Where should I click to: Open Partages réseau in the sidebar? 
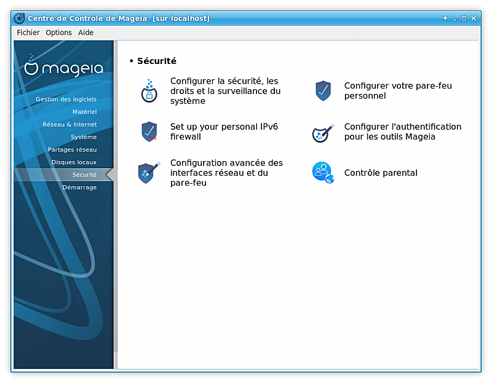pyautogui.click(x=72, y=149)
